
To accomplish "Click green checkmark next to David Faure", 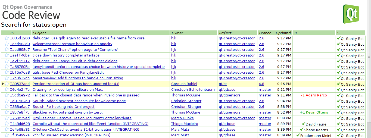I will (x=303, y=124).
